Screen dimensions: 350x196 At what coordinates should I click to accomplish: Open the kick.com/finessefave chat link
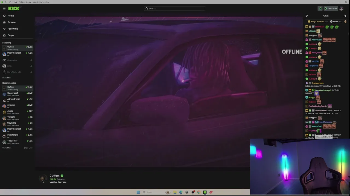pyautogui.click(x=318, y=86)
